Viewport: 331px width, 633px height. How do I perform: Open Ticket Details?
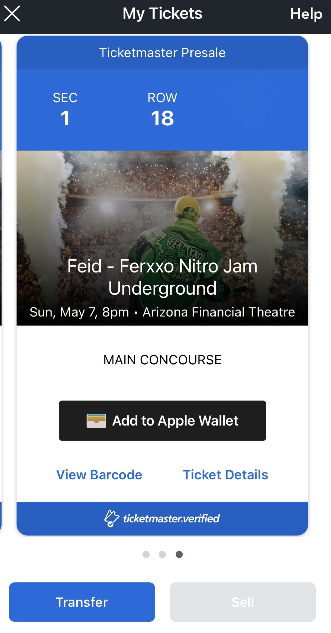[x=225, y=475]
